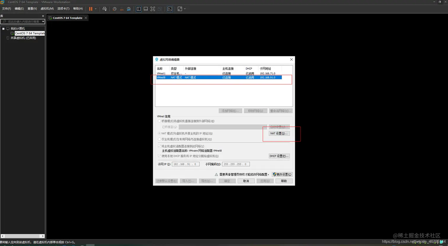Open the dropdown arrow beside the Pause icon
The width and height of the screenshot is (448, 246).
(96, 9)
